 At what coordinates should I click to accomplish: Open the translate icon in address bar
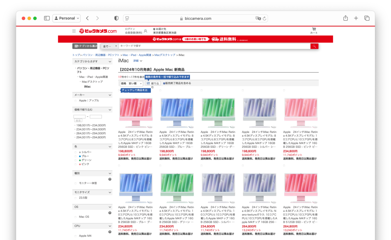click(x=258, y=18)
